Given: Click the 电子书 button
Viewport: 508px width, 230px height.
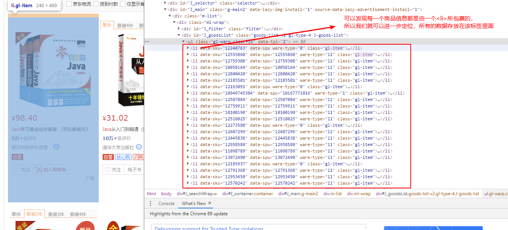Looking at the screenshot, I should [134, 170].
